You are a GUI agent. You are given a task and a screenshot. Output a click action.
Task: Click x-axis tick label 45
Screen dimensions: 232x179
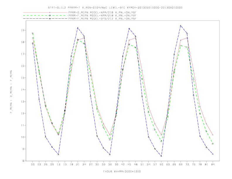[x=129, y=164]
